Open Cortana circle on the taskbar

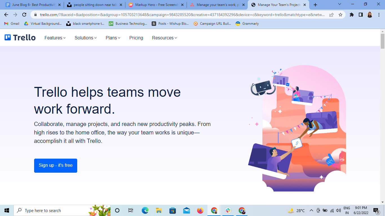pos(118,210)
